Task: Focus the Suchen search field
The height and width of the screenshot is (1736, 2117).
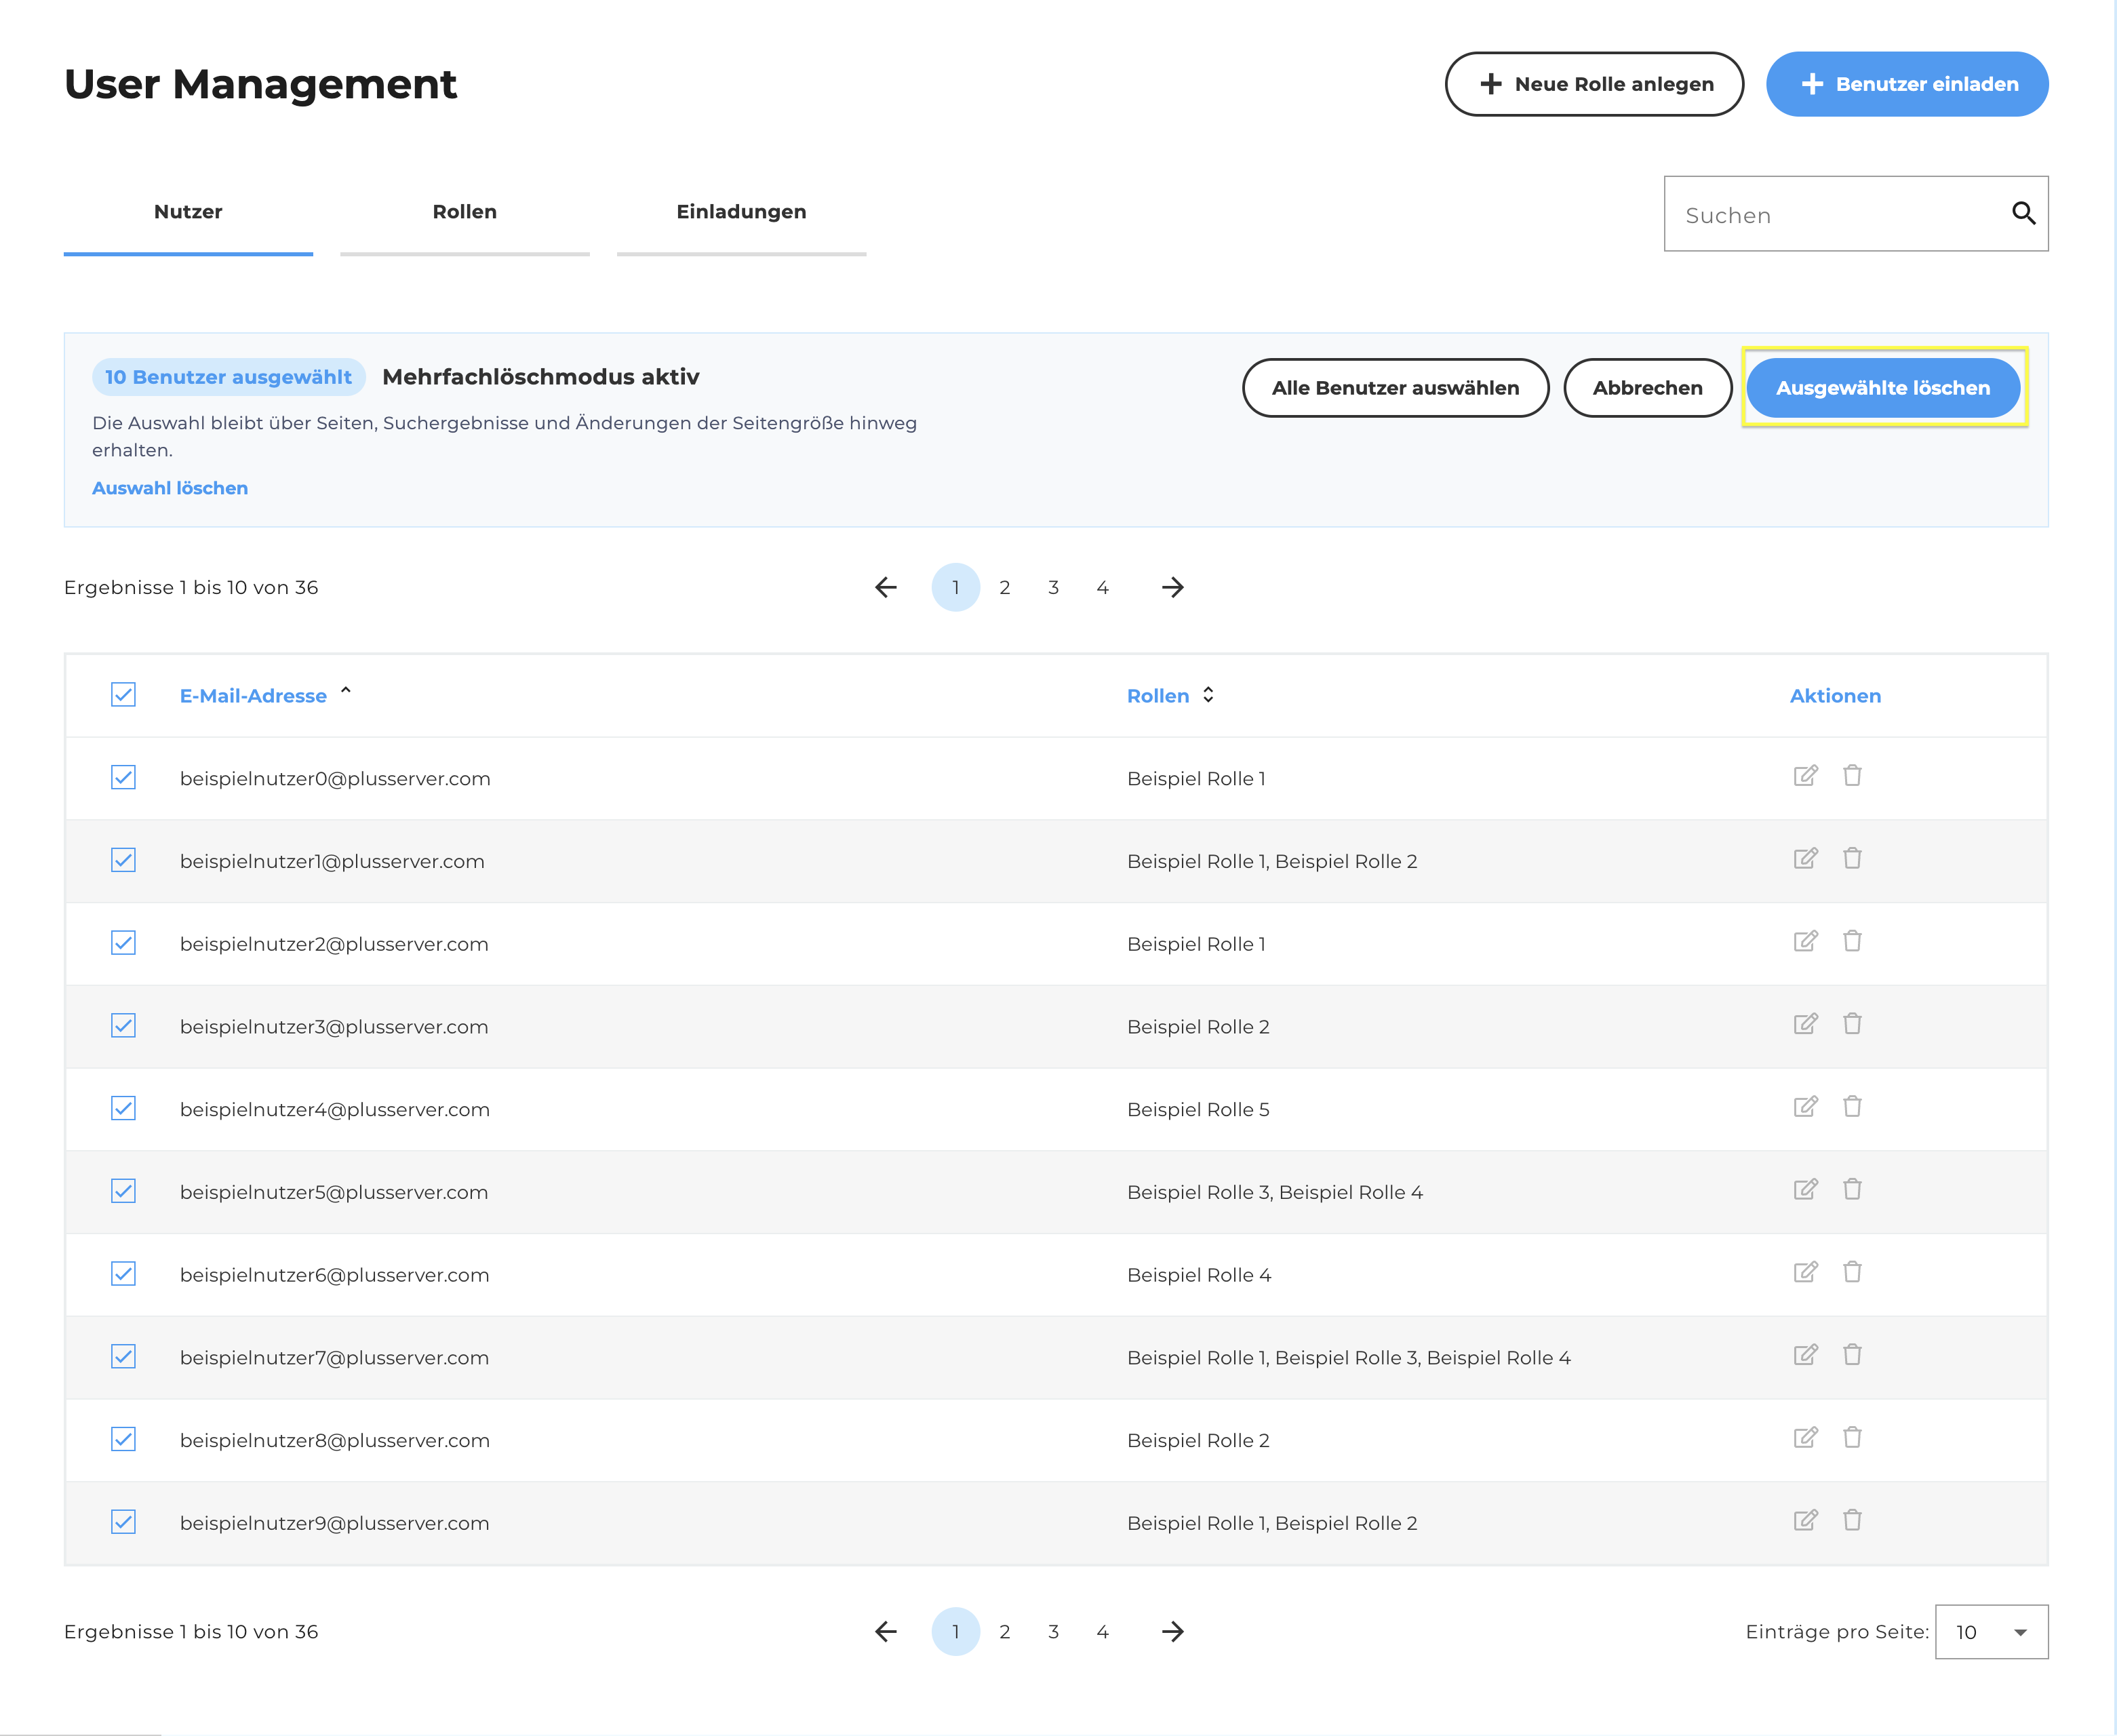Action: click(1835, 214)
